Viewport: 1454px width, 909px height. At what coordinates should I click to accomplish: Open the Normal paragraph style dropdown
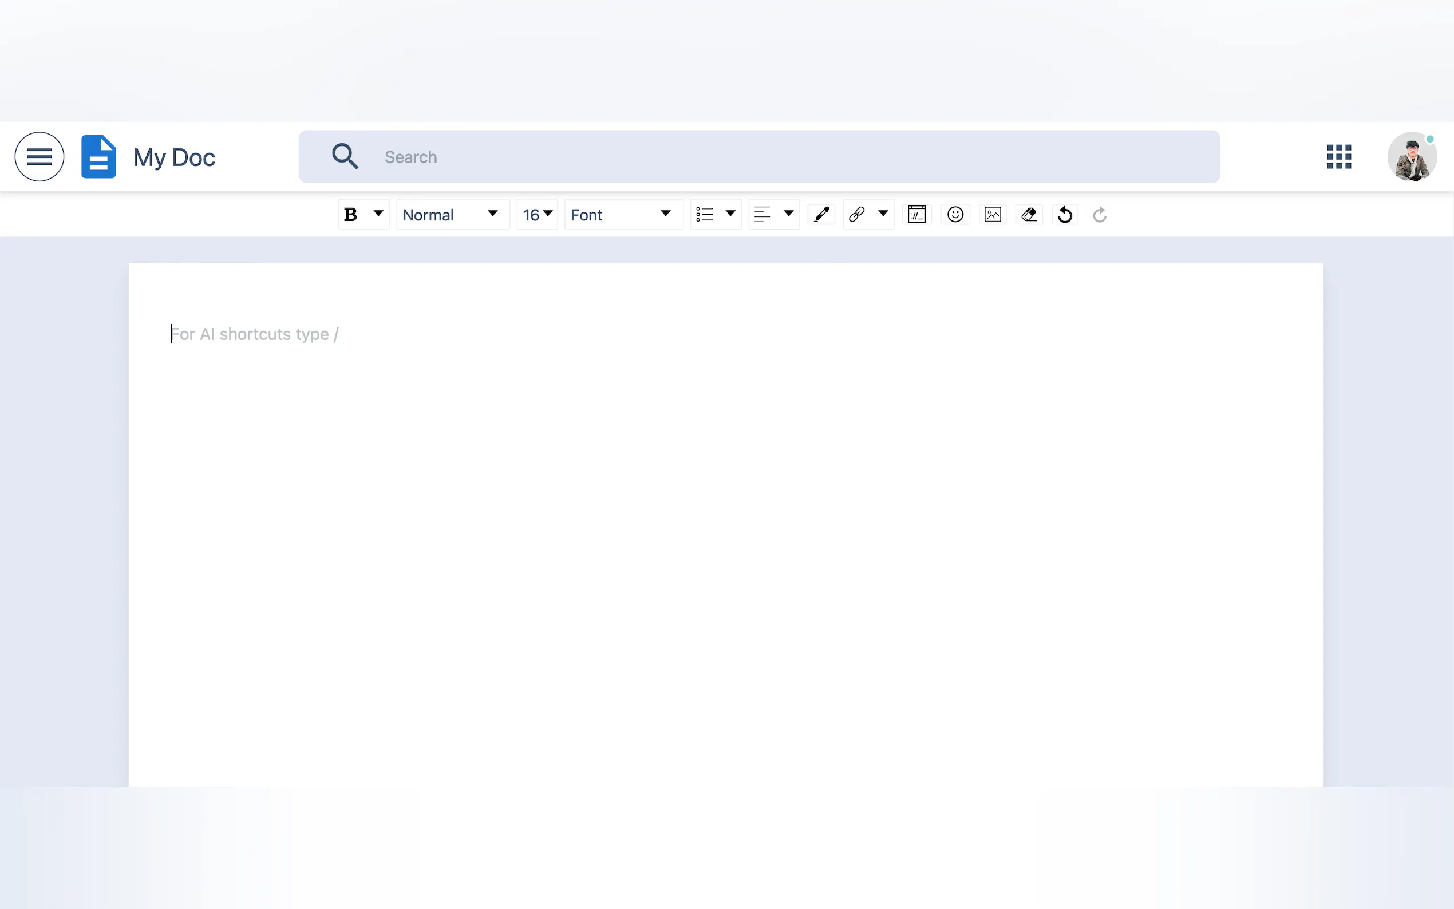click(452, 215)
